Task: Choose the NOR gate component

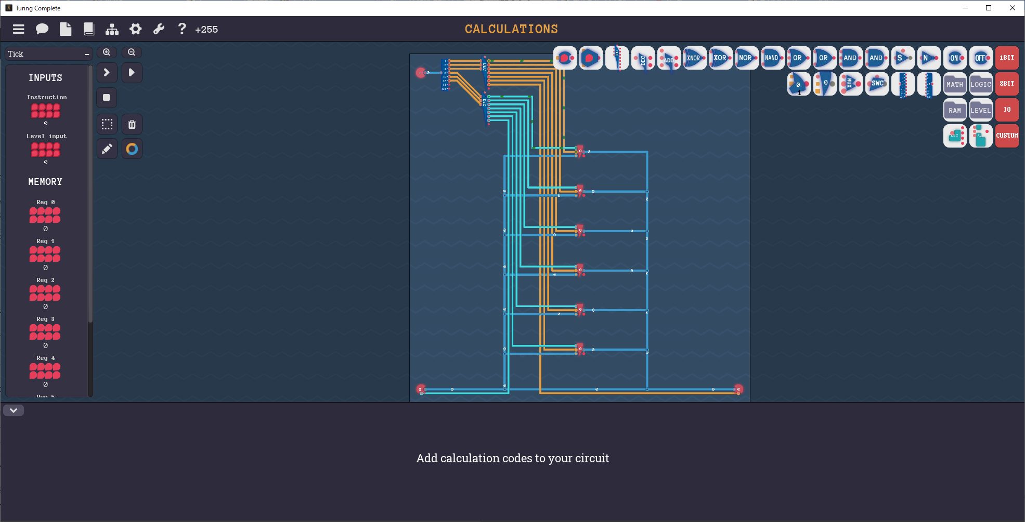Action: (746, 58)
